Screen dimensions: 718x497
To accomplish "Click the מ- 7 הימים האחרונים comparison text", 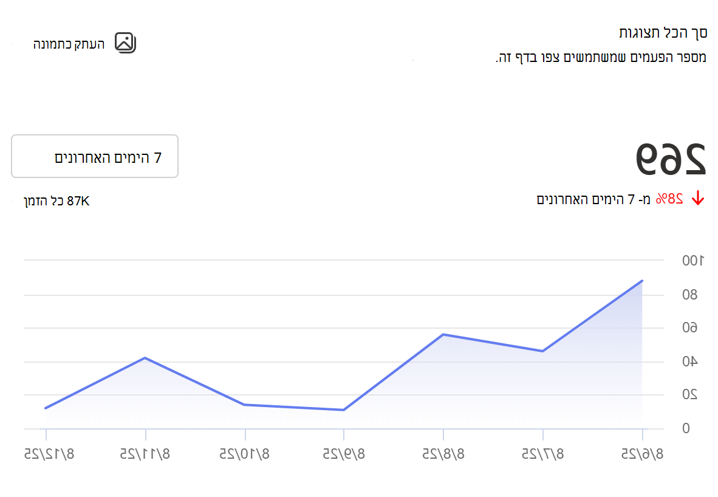I will point(593,199).
